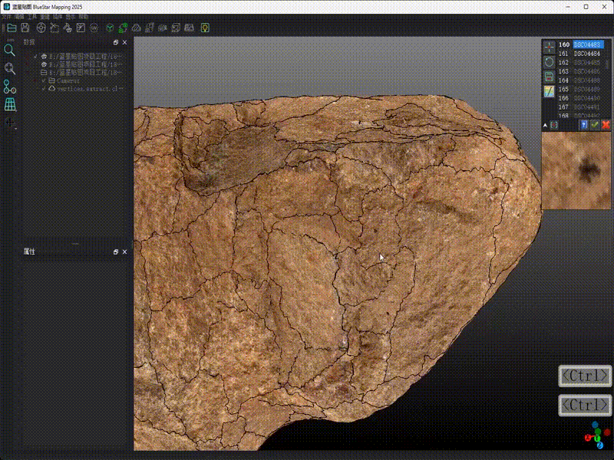614x460 pixels.
Task: Click the green cube toolbar icon
Action: (x=110, y=28)
